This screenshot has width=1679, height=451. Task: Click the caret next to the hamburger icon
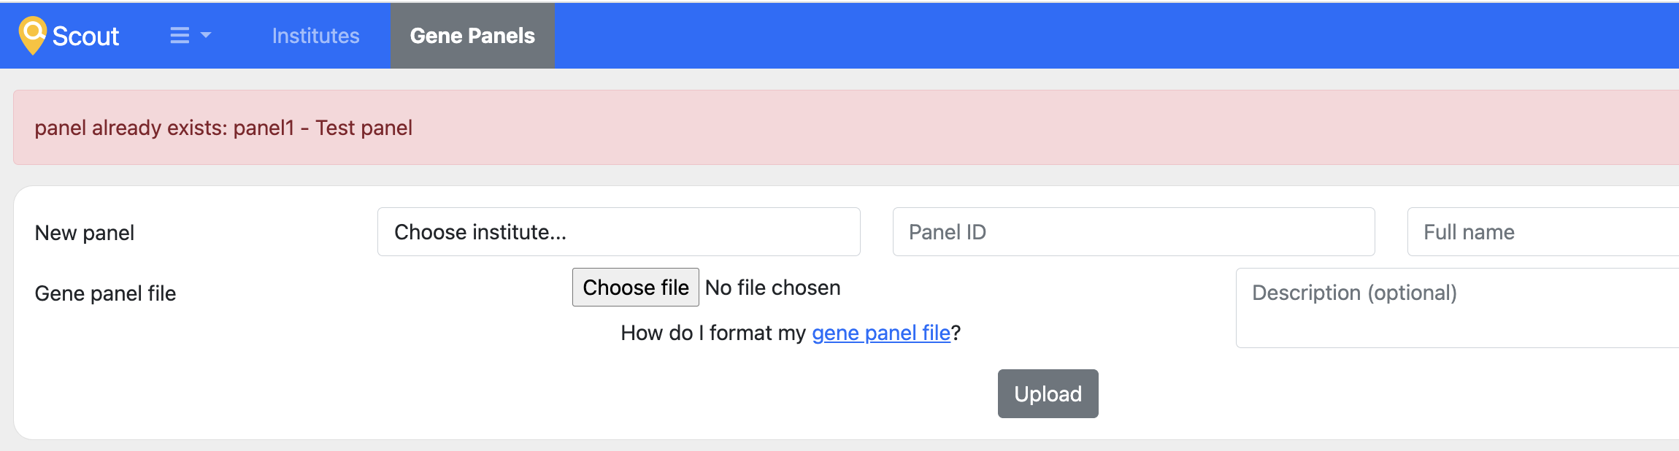[x=207, y=35]
